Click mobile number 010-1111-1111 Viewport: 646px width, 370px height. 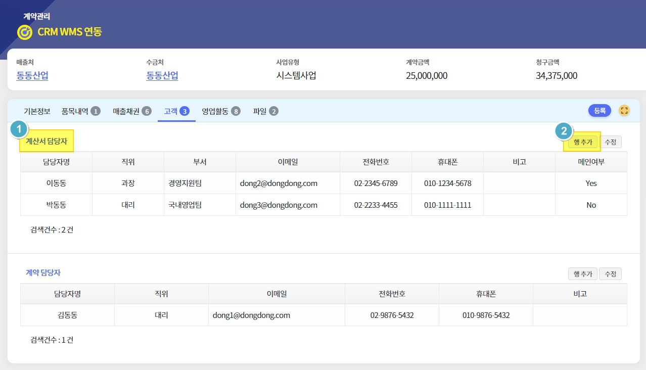[448, 205]
